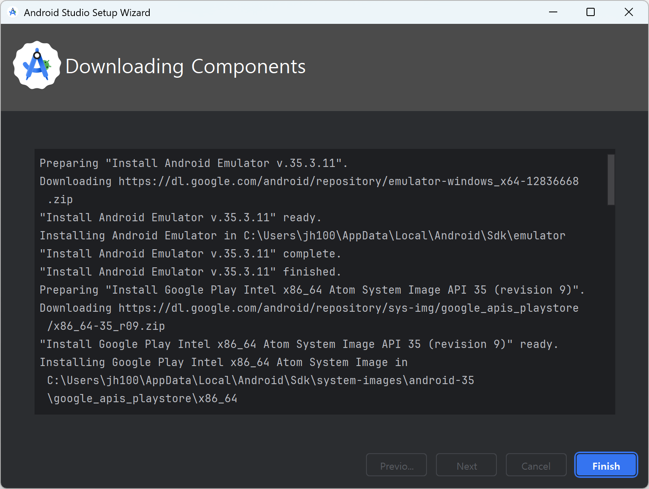Screen dimensions: 649x489
Task: Click the sys-img/google_apis_playstore download URL line
Action: click(x=309, y=308)
